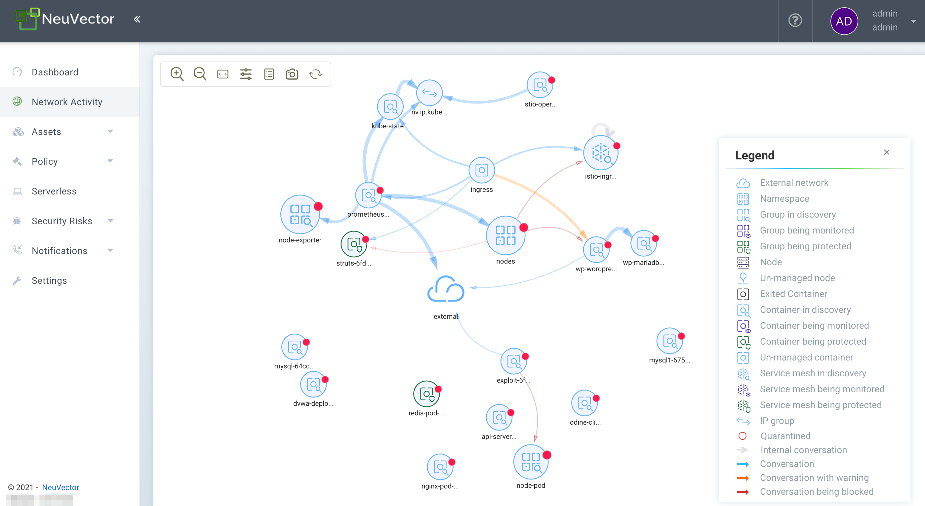Image resolution: width=925 pixels, height=506 pixels.
Task: Open the help question mark icon
Action: coord(795,21)
